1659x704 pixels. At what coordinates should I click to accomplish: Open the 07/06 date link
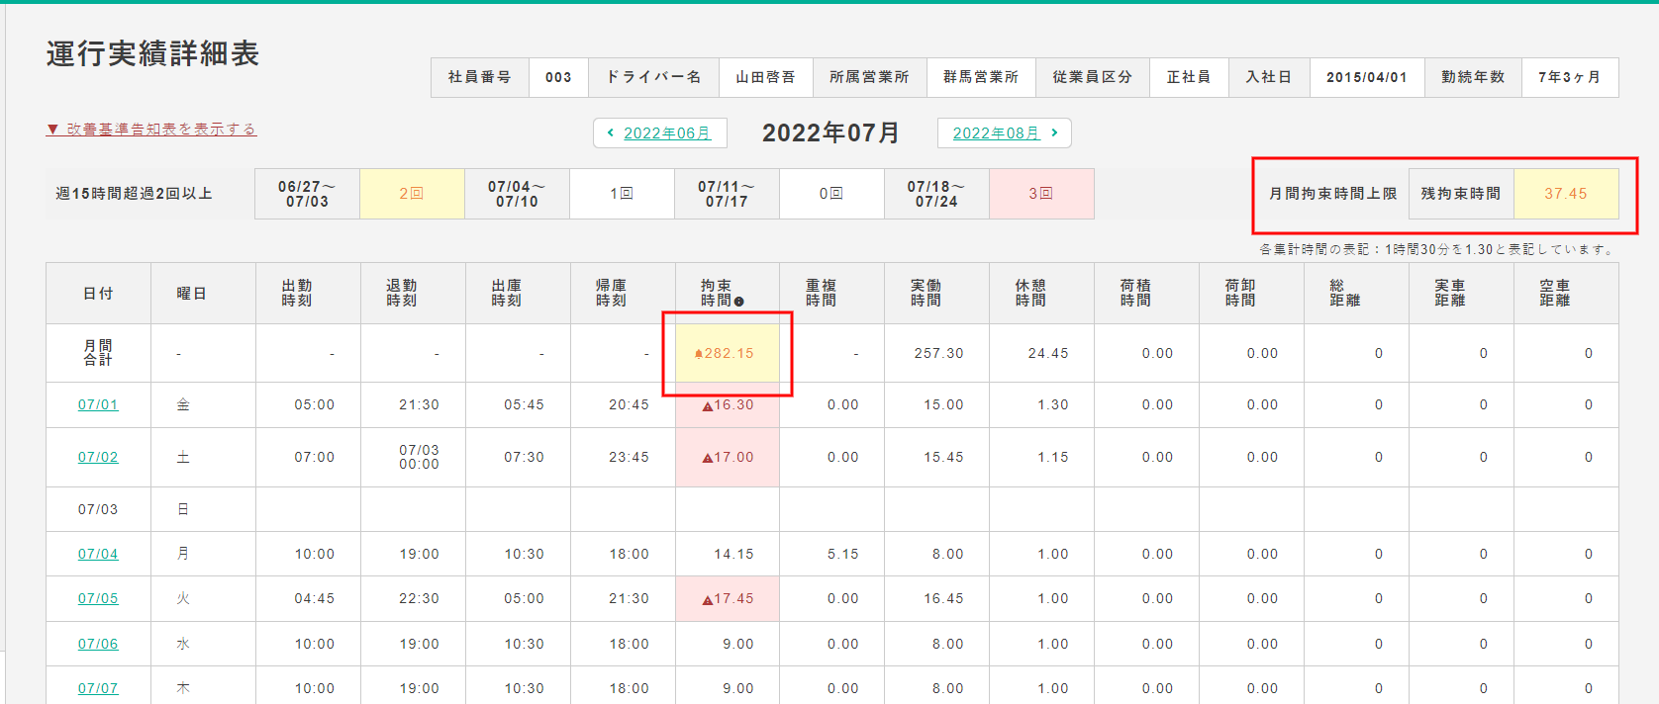pyautogui.click(x=98, y=644)
